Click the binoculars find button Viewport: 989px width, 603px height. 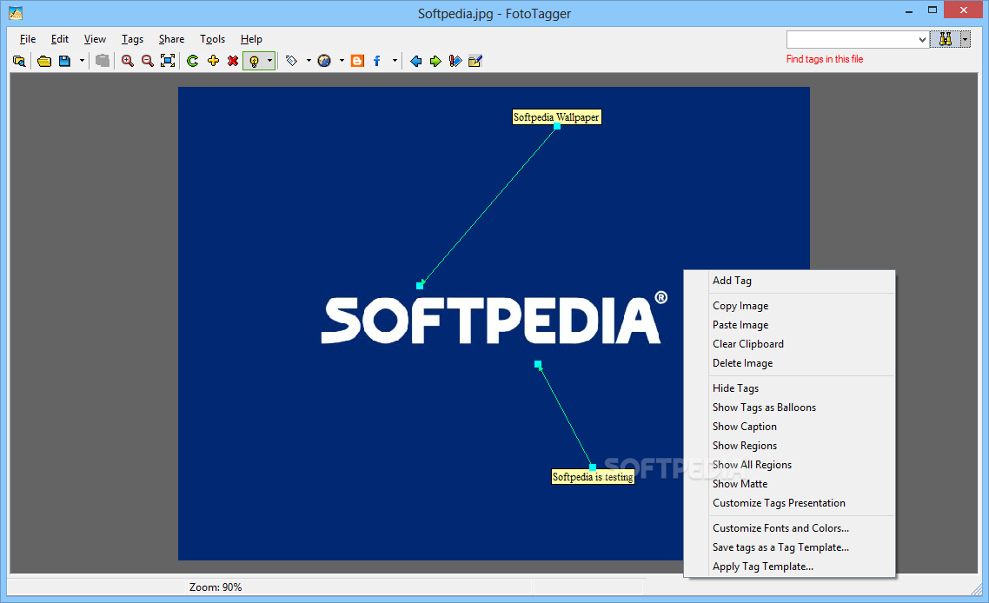(x=945, y=40)
